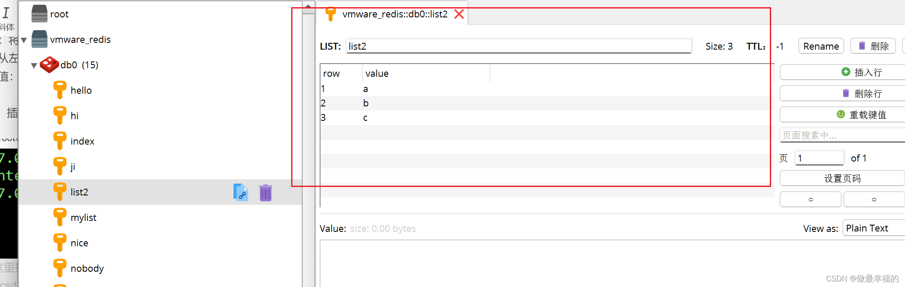Close the vmware_redis::db0::list2 tab
Image resolution: width=905 pixels, height=287 pixels.
(x=459, y=14)
